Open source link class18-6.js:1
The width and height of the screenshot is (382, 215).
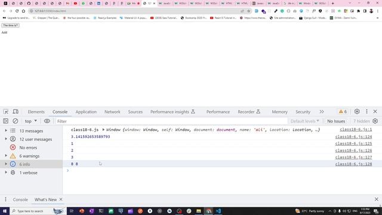click(x=356, y=130)
